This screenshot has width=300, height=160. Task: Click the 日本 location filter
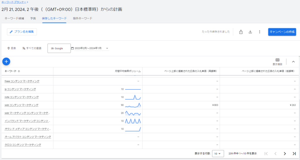coord(12,48)
